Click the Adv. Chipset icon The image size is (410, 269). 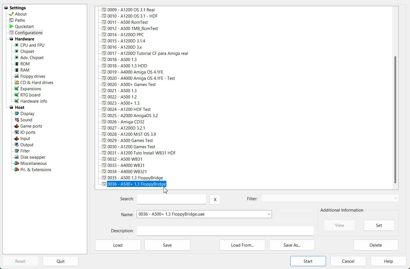tap(17, 58)
